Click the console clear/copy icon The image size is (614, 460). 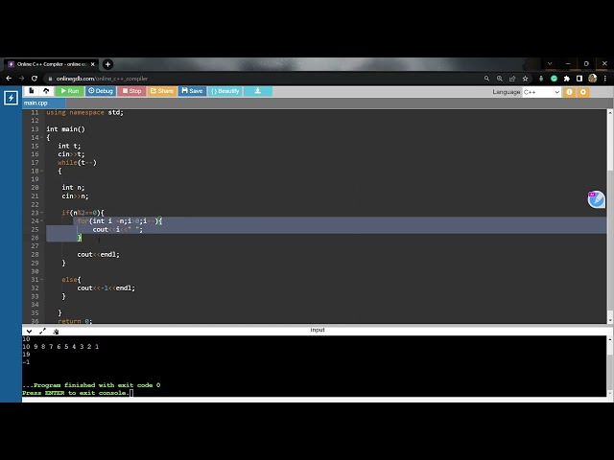(56, 332)
